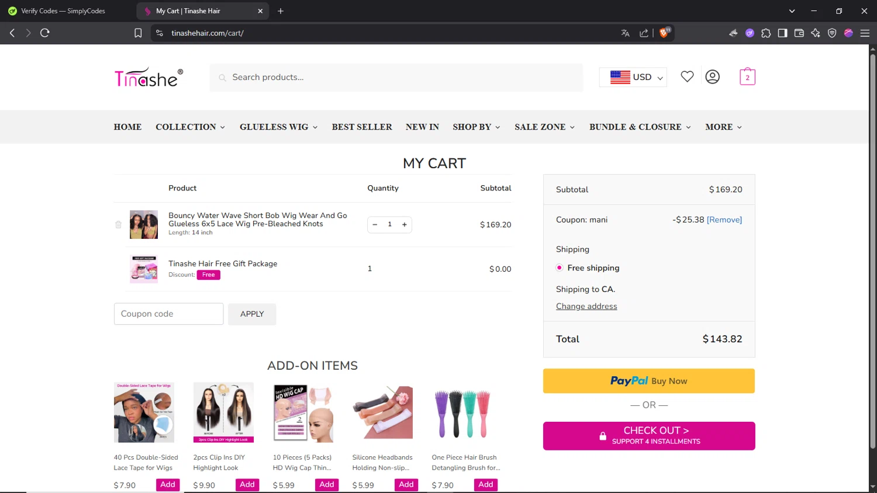The width and height of the screenshot is (877, 493).
Task: Open site information icon in address bar
Action: 160,33
